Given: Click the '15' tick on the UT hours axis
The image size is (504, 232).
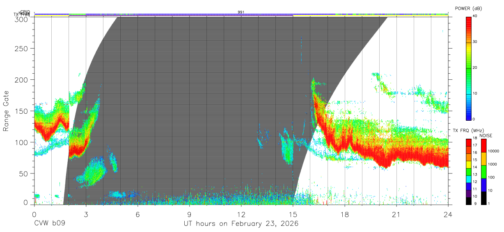Looking at the screenshot, I should pyautogui.click(x=293, y=214).
